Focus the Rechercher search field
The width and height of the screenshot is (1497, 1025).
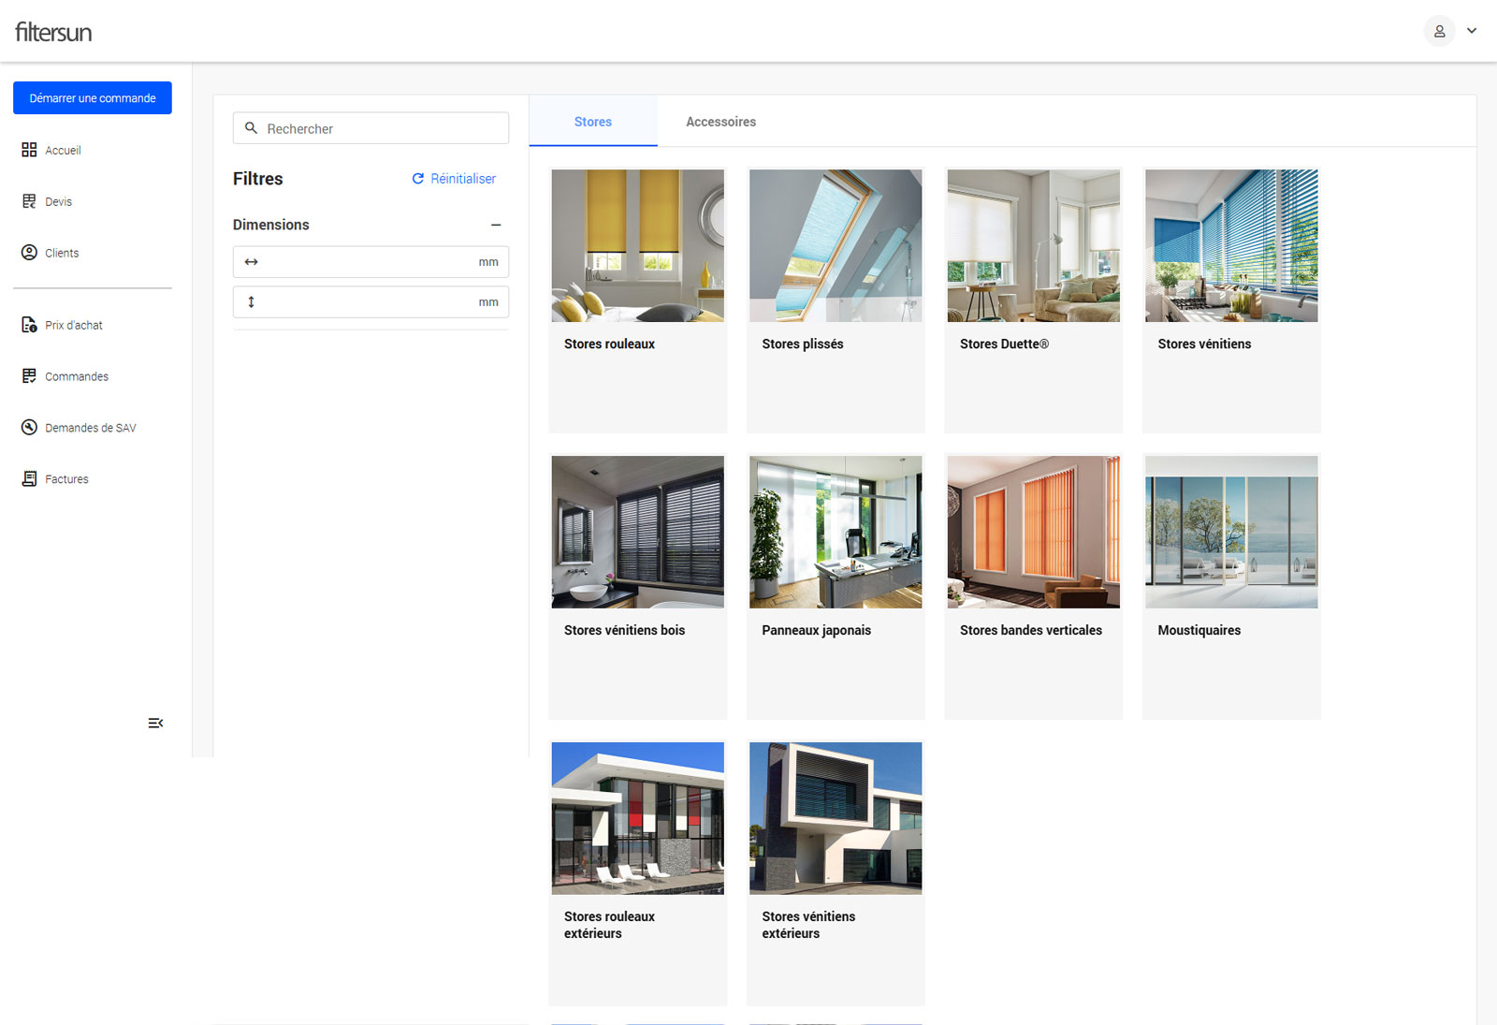click(379, 128)
